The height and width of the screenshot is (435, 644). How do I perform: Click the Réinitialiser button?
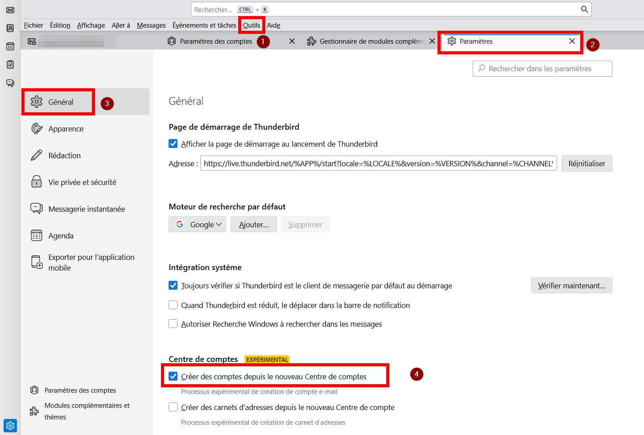(x=586, y=163)
